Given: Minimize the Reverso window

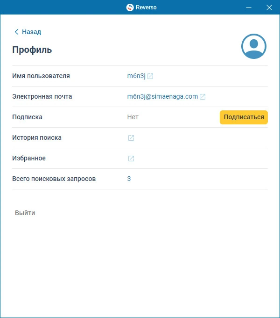Looking at the screenshot, I should 249,7.
